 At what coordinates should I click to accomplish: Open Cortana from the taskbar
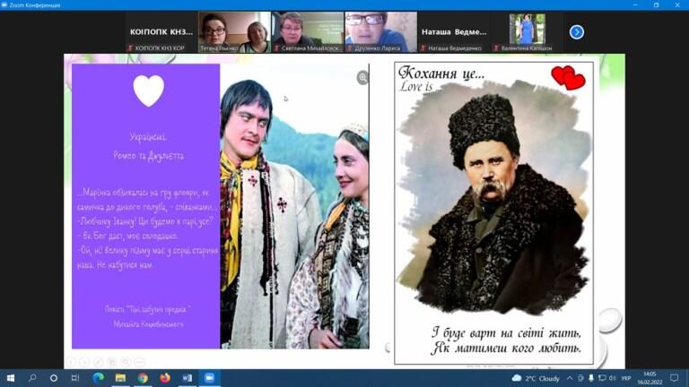point(54,378)
